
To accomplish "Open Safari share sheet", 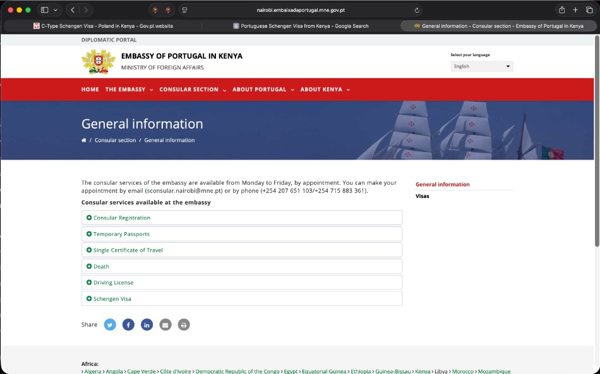I will [x=561, y=10].
